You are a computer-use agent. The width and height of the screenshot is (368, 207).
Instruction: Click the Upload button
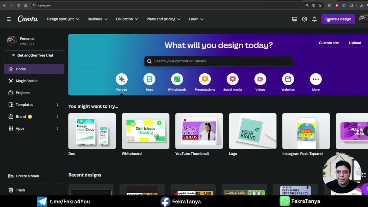(x=355, y=43)
